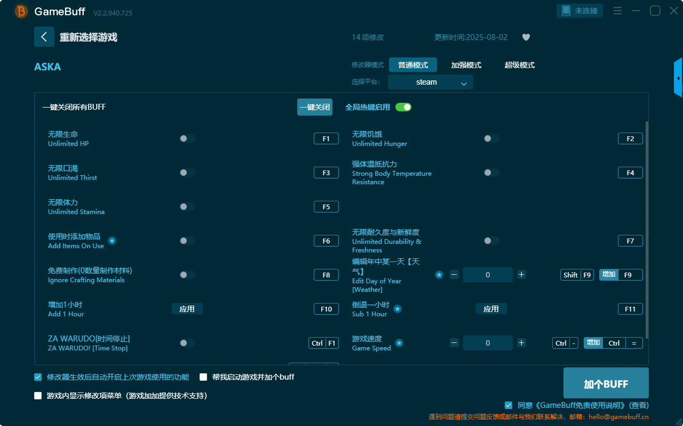Screen dimensions: 683x426
Task: Click the F10 hotkey for Add 1 Hour
Action: (x=326, y=309)
